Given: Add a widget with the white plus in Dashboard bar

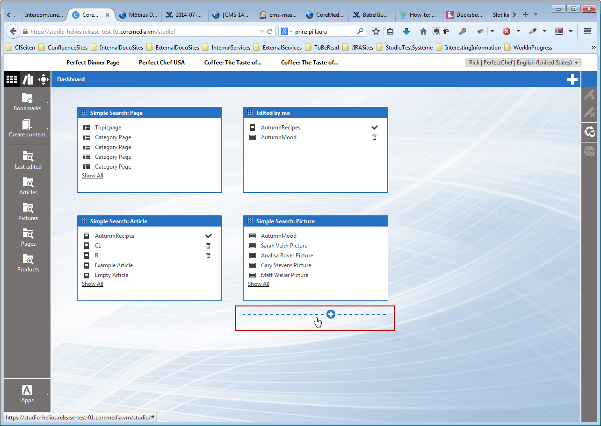Looking at the screenshot, I should [572, 79].
